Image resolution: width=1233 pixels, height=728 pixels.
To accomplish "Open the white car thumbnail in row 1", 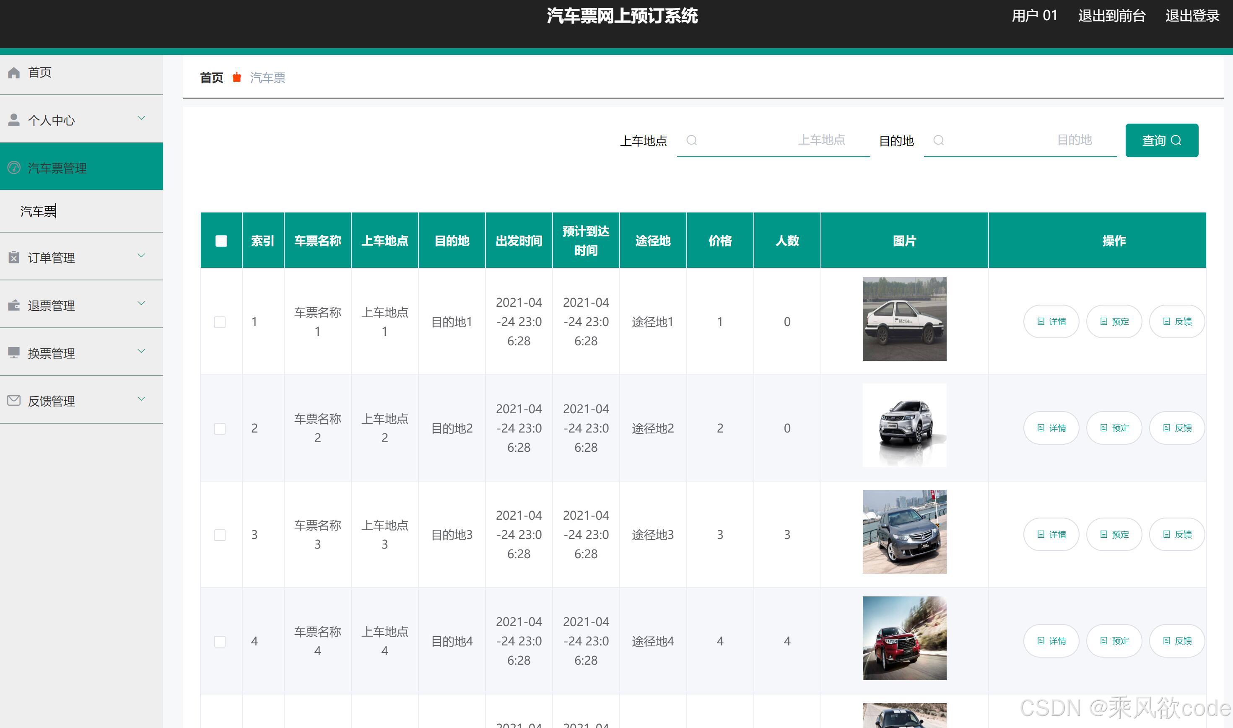I will [904, 319].
